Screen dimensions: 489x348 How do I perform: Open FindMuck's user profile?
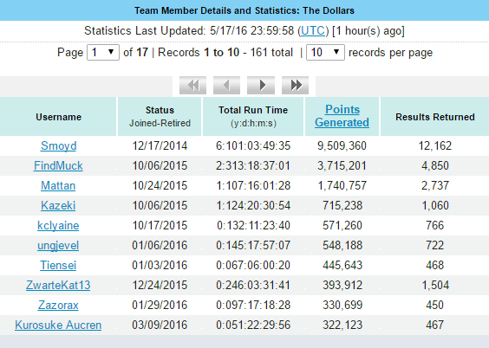(x=58, y=166)
